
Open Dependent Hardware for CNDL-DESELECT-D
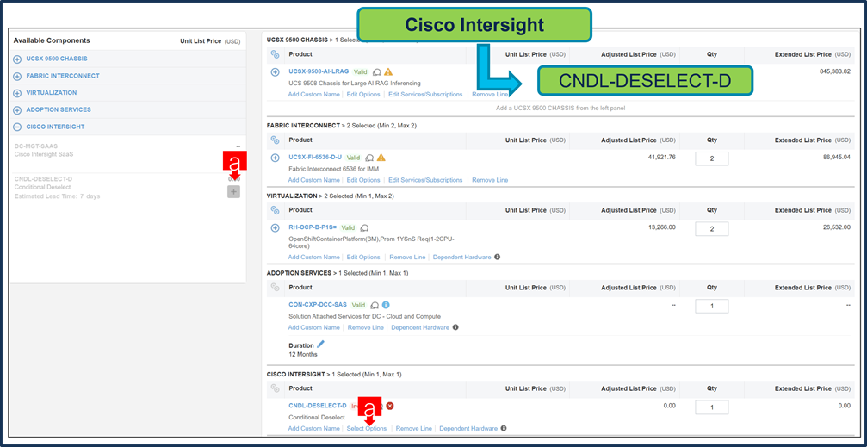point(468,429)
